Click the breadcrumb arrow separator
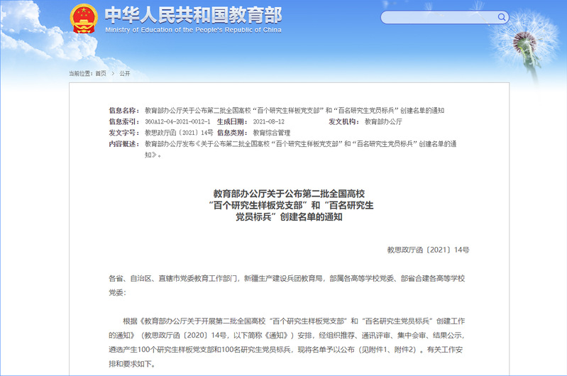Viewport: 567px width, 376px height. (113, 73)
